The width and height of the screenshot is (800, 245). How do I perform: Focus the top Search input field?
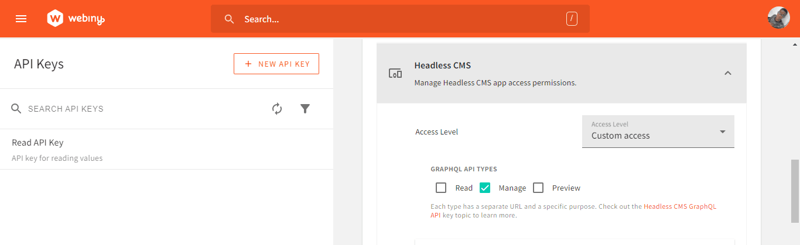pyautogui.click(x=400, y=19)
